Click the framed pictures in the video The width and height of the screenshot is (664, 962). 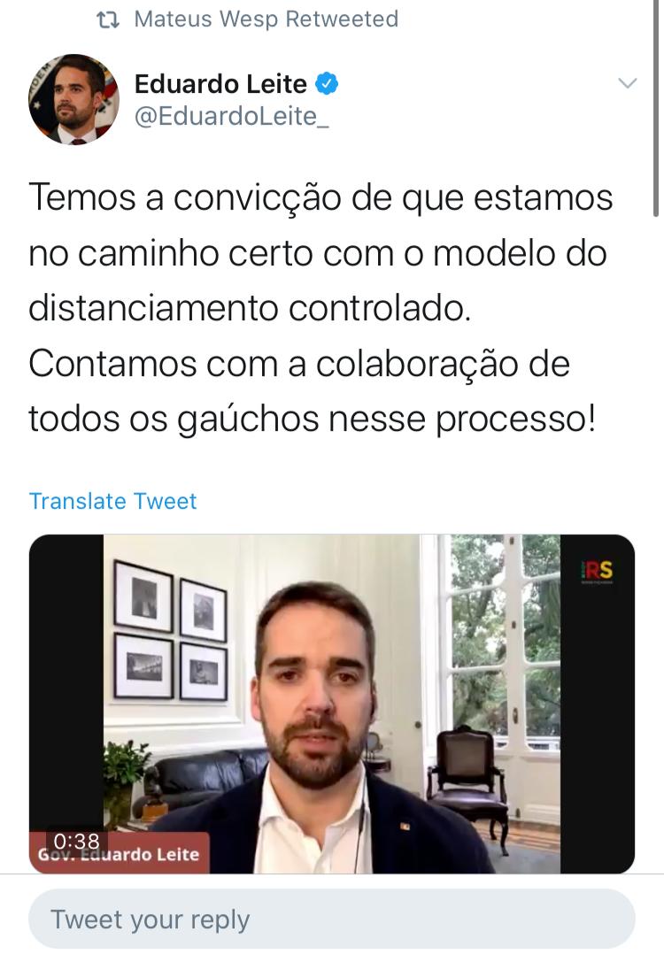coord(170,631)
